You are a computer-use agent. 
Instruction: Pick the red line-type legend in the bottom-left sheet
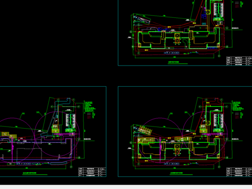(91, 115)
